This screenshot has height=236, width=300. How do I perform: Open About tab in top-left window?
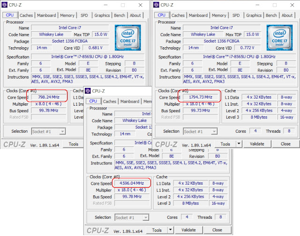tap(135, 15)
